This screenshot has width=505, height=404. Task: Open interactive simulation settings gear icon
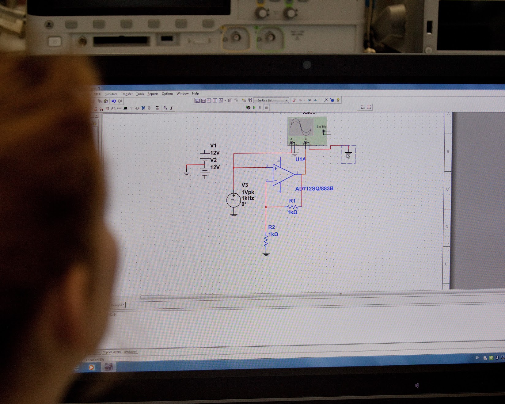pyautogui.click(x=248, y=108)
